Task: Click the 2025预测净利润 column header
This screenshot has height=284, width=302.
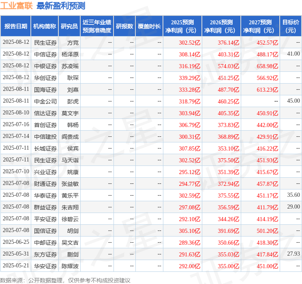Action: (182, 26)
